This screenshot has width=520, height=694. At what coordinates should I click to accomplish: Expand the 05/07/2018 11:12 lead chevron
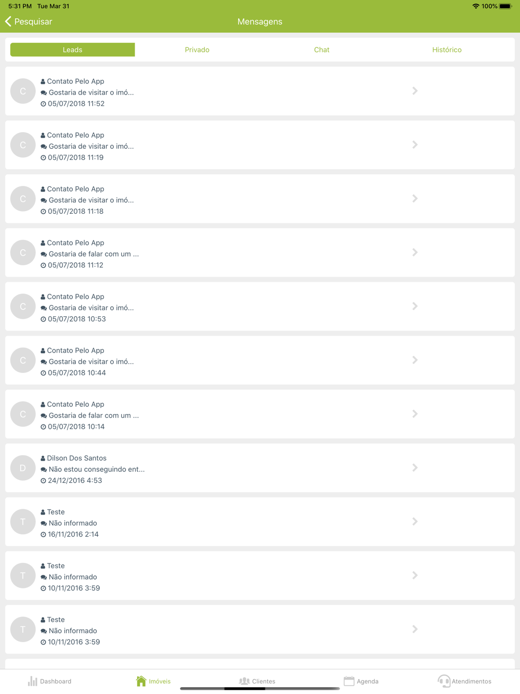415,252
